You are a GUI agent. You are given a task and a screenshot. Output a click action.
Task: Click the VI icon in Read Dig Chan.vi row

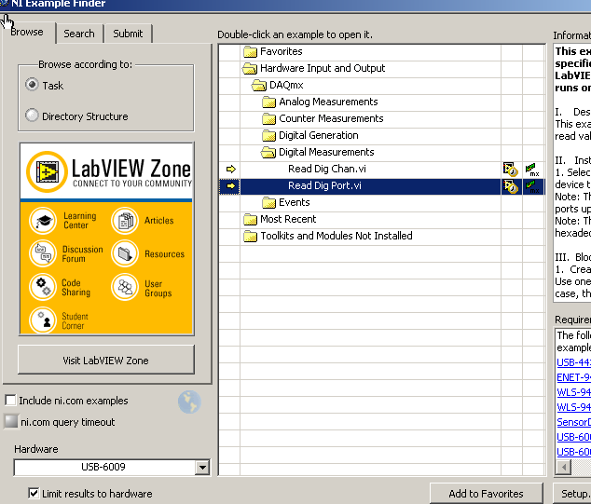511,170
